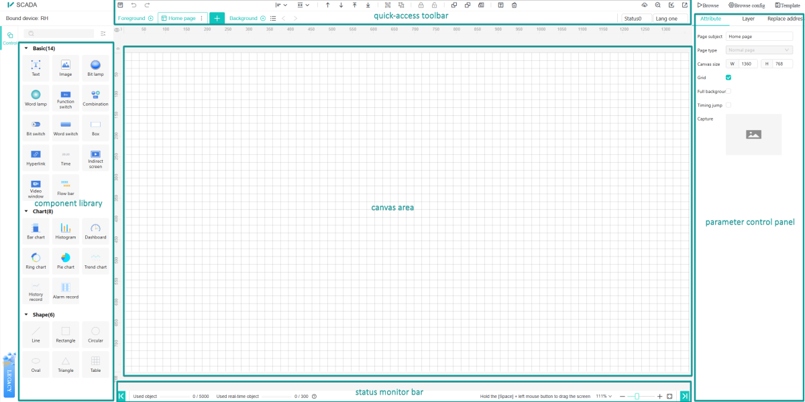Choose the Histogram component
This screenshot has height=402, width=805.
click(x=66, y=231)
